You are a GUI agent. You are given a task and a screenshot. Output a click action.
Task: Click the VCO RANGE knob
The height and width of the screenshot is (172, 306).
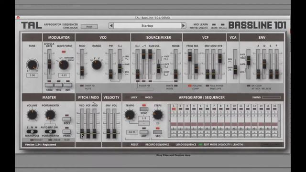(x=97, y=64)
